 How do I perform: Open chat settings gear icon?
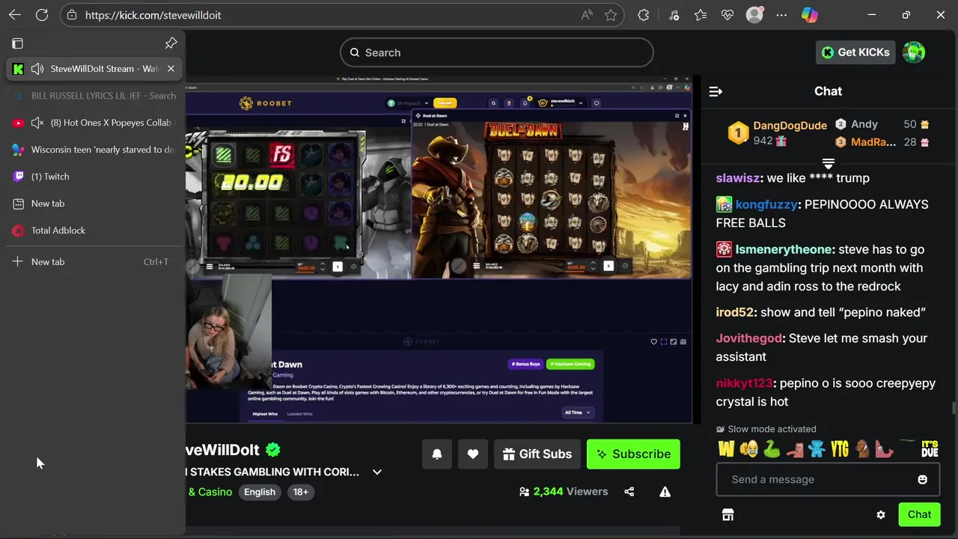[x=881, y=514]
